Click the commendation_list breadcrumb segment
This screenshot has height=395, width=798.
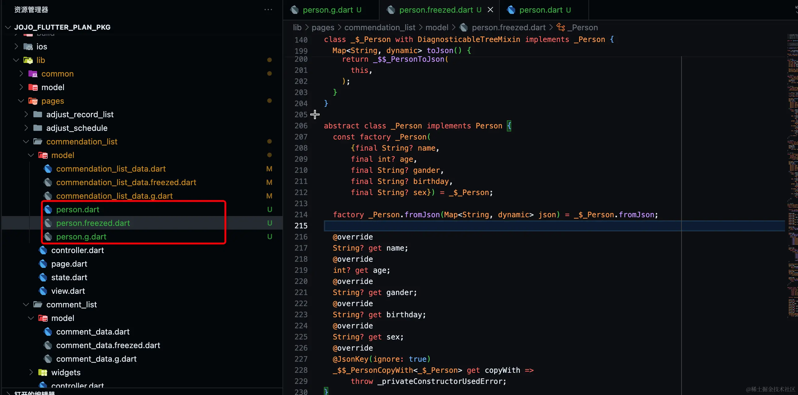click(380, 27)
